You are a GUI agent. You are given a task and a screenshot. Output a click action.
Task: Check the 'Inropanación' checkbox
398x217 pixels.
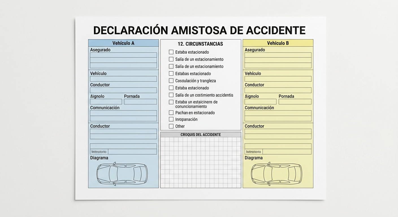(171, 119)
